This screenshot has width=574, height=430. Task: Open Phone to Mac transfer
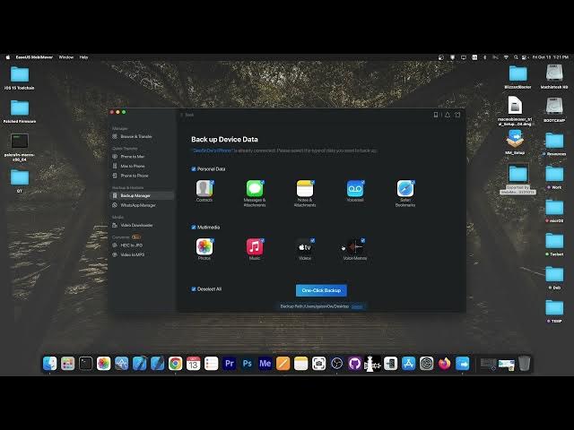point(132,157)
